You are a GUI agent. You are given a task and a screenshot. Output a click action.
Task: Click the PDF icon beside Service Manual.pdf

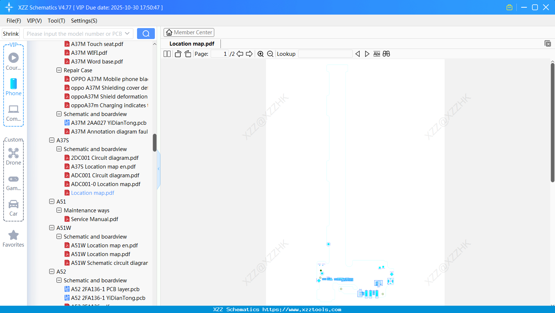[67, 219]
